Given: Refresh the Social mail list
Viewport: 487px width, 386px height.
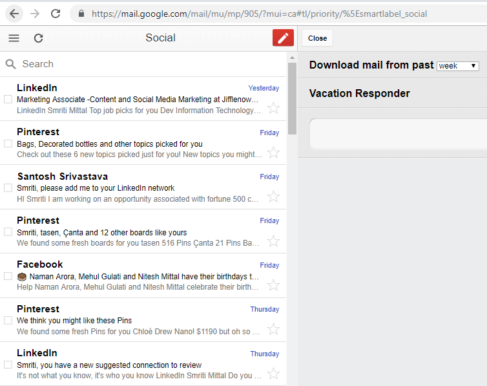Looking at the screenshot, I should click(x=39, y=38).
